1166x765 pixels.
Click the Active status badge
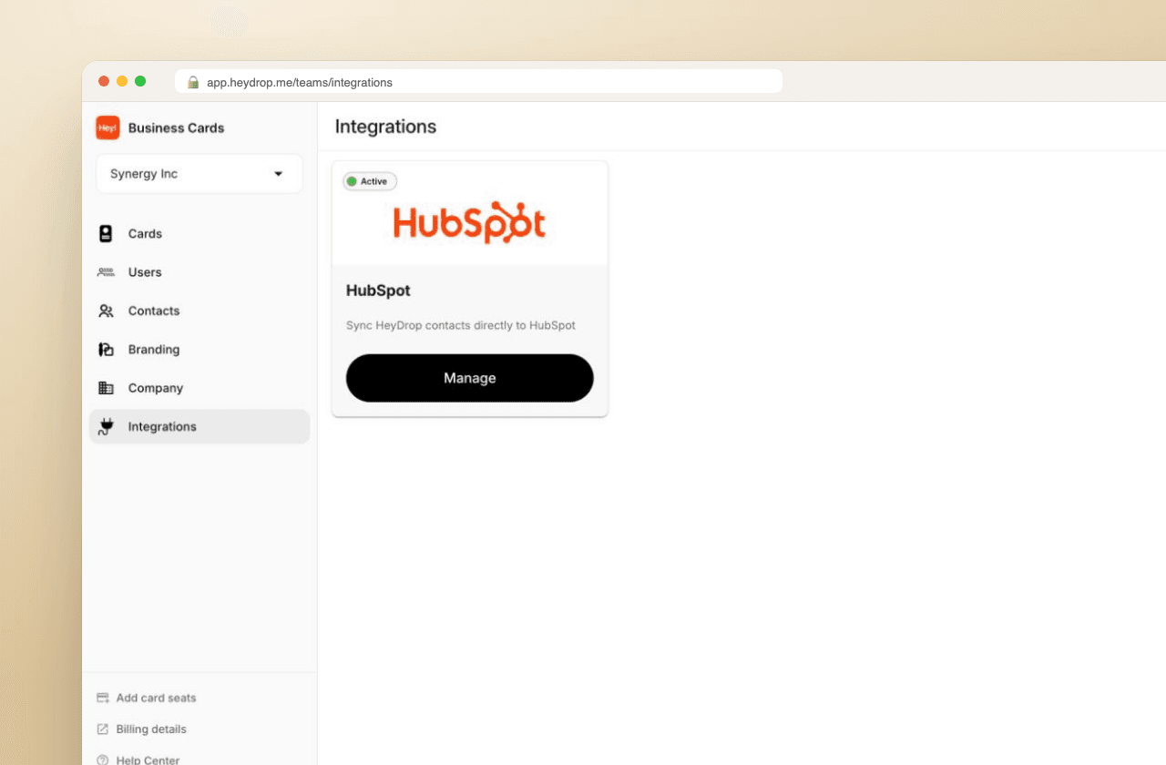click(x=370, y=181)
